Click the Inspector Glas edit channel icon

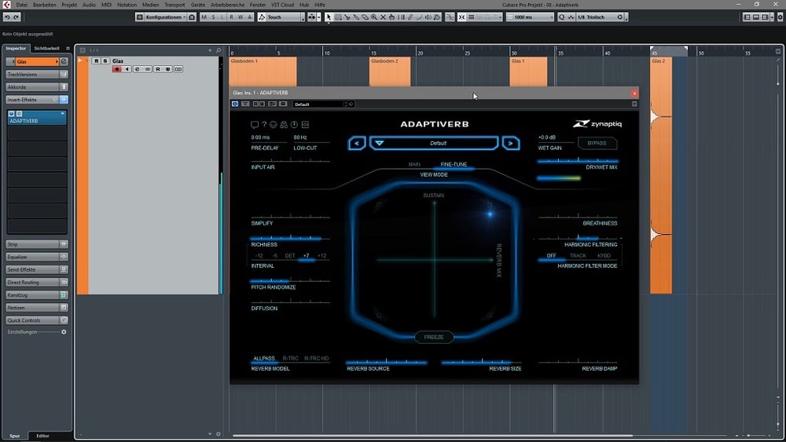[x=64, y=61]
